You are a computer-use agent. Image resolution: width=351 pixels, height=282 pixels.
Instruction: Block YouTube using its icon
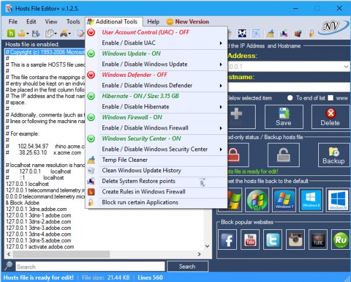point(250,240)
